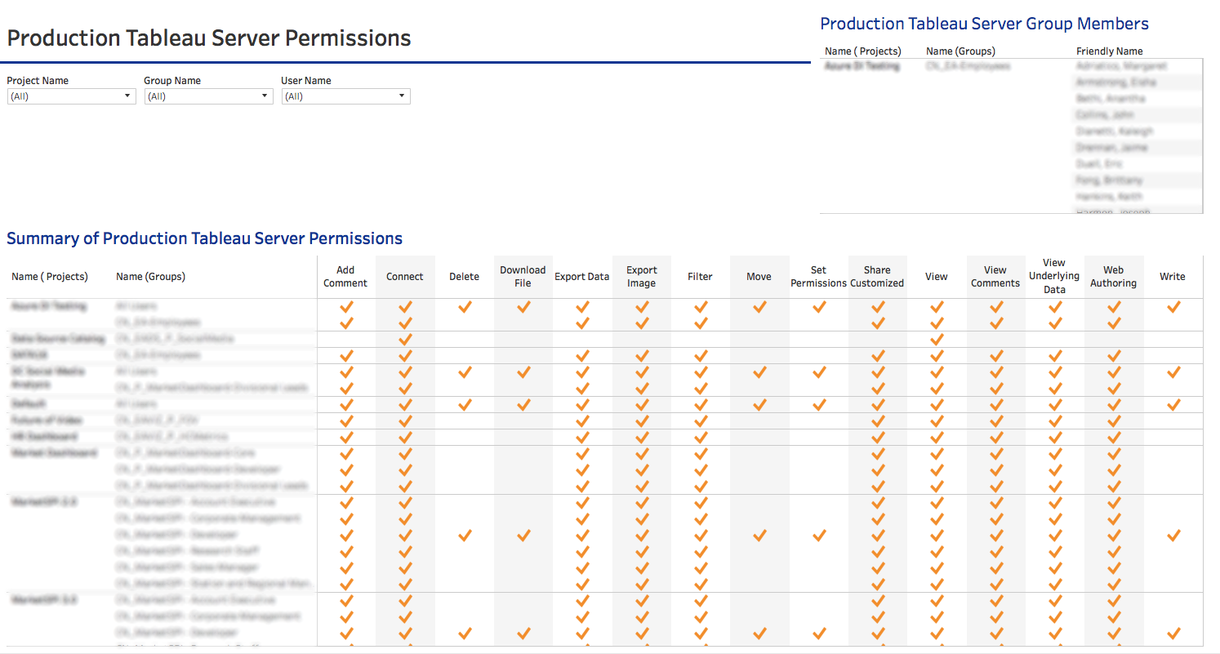Open the Group Name filter dropdown
Screen dimensions: 1220x654
tap(207, 96)
